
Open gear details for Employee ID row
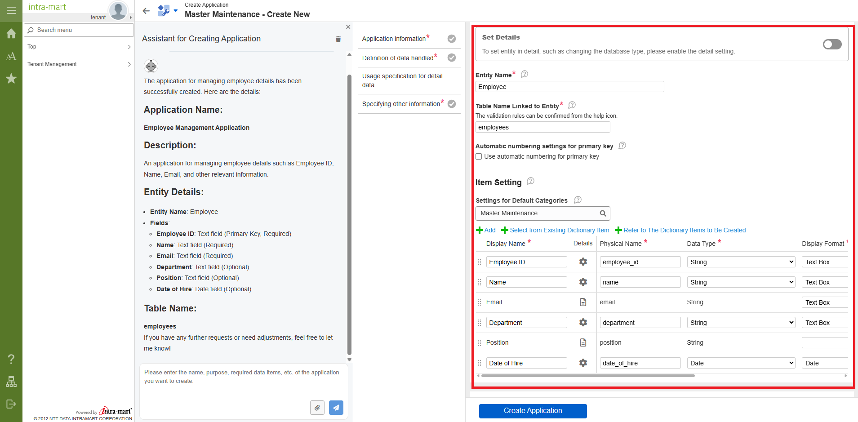583,262
